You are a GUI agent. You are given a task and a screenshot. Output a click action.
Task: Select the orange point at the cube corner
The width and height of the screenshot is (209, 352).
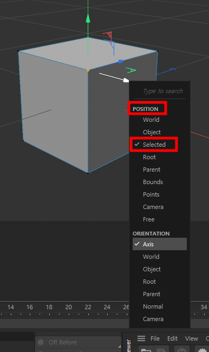(88, 70)
